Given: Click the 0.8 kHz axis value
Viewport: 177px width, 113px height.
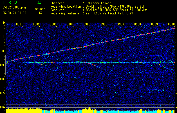Looking at the screenshot, I should coord(3,79).
